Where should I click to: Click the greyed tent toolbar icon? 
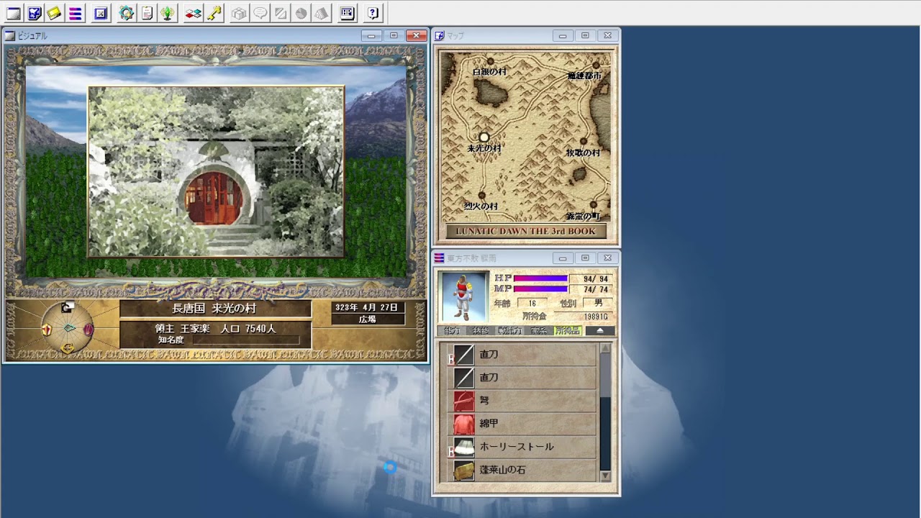click(322, 13)
